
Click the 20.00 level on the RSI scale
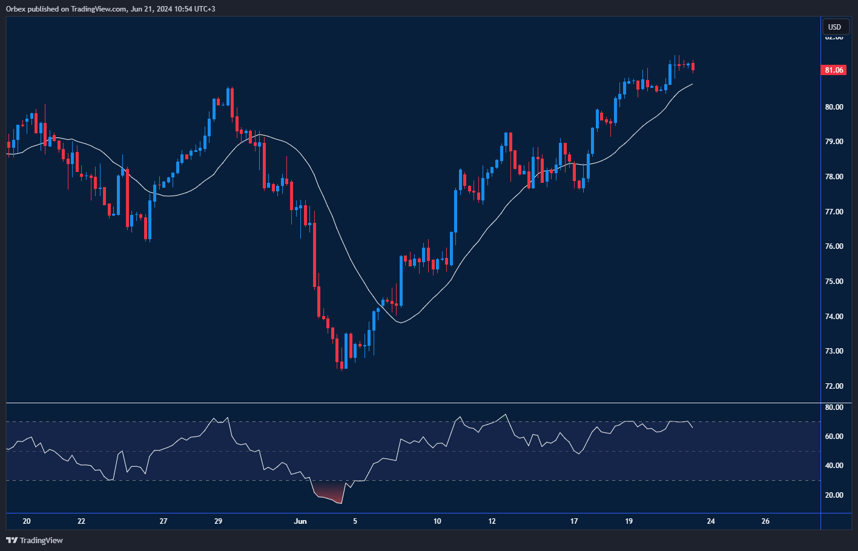pyautogui.click(x=834, y=495)
